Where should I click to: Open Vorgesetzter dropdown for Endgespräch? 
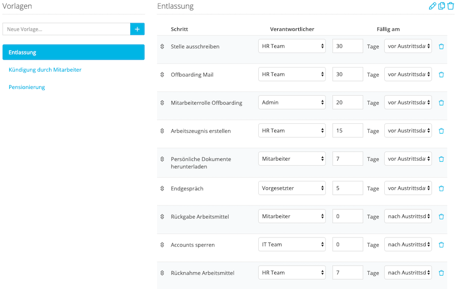click(292, 188)
